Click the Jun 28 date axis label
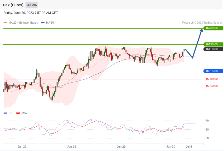The width and height of the screenshot is (224, 151). click(x=72, y=147)
